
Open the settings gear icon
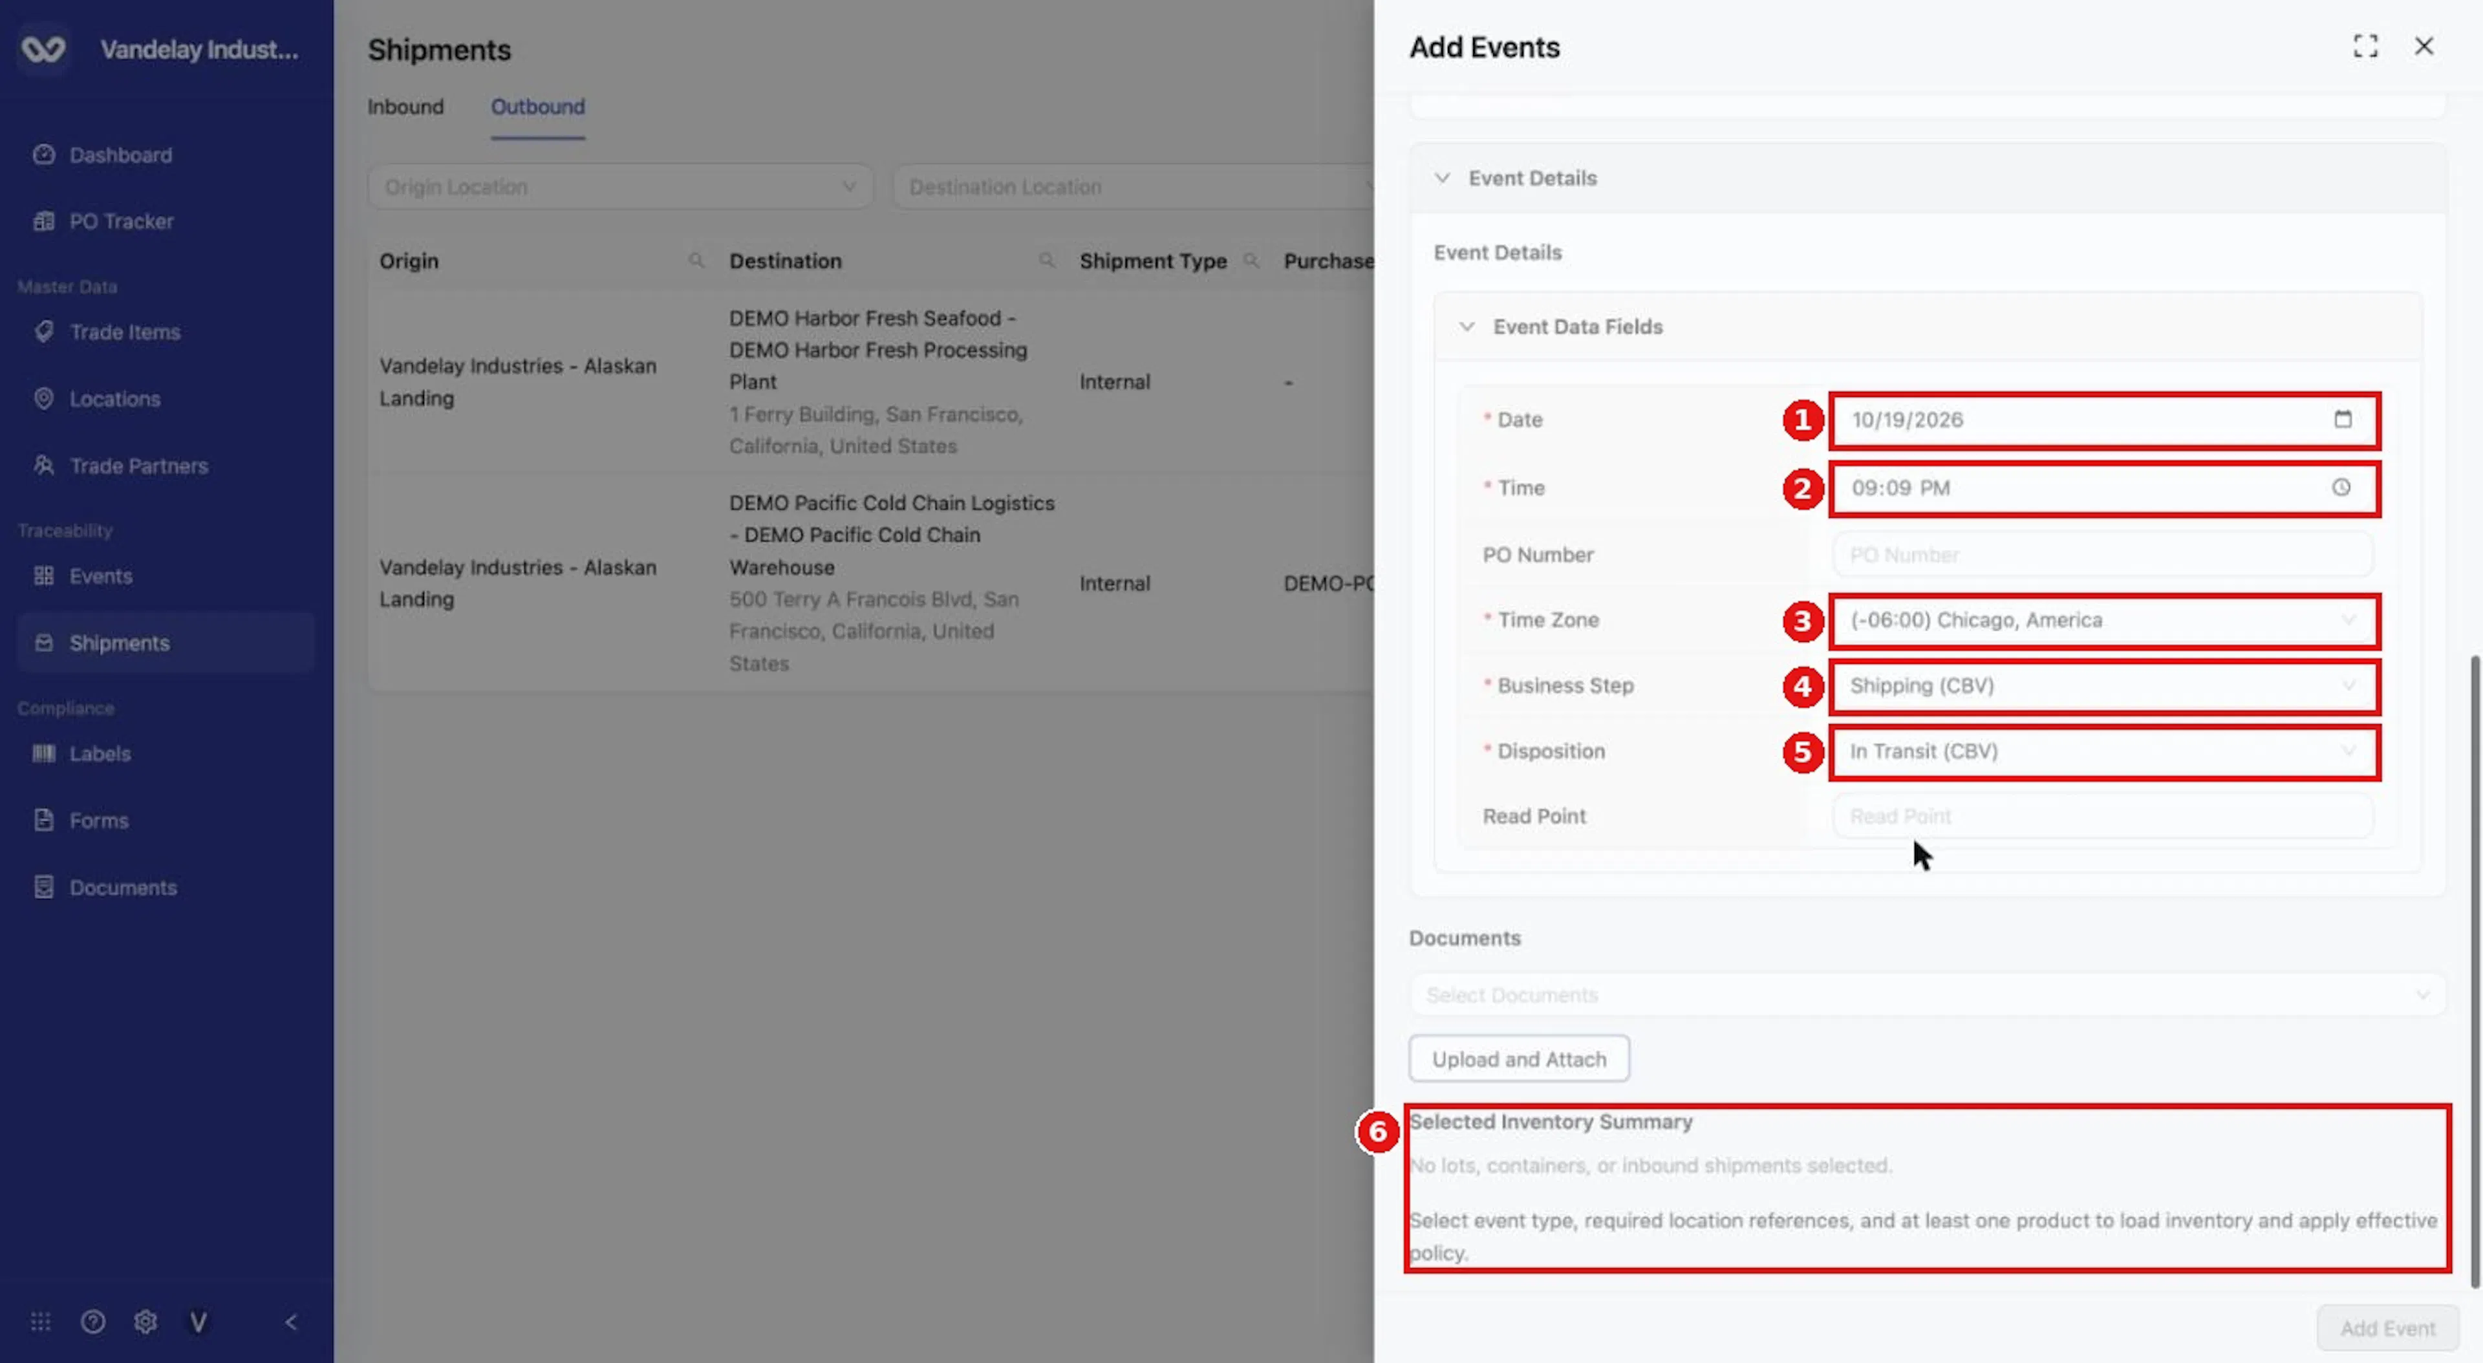click(x=145, y=1322)
